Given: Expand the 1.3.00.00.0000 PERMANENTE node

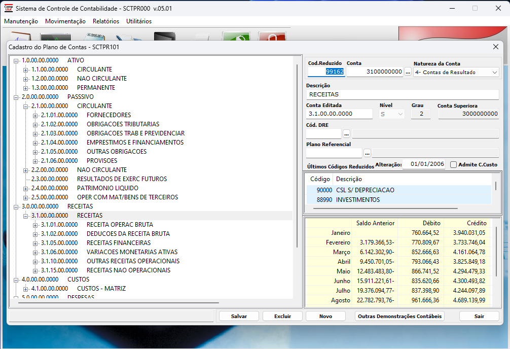Looking at the screenshot, I should 26,88.
